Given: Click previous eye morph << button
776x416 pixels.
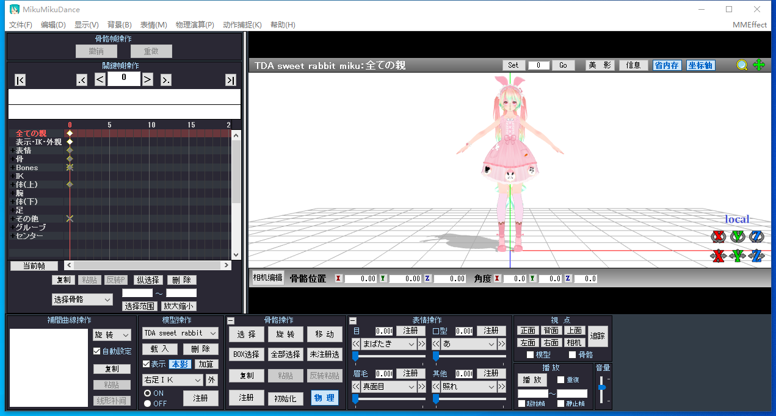Looking at the screenshot, I should (356, 344).
